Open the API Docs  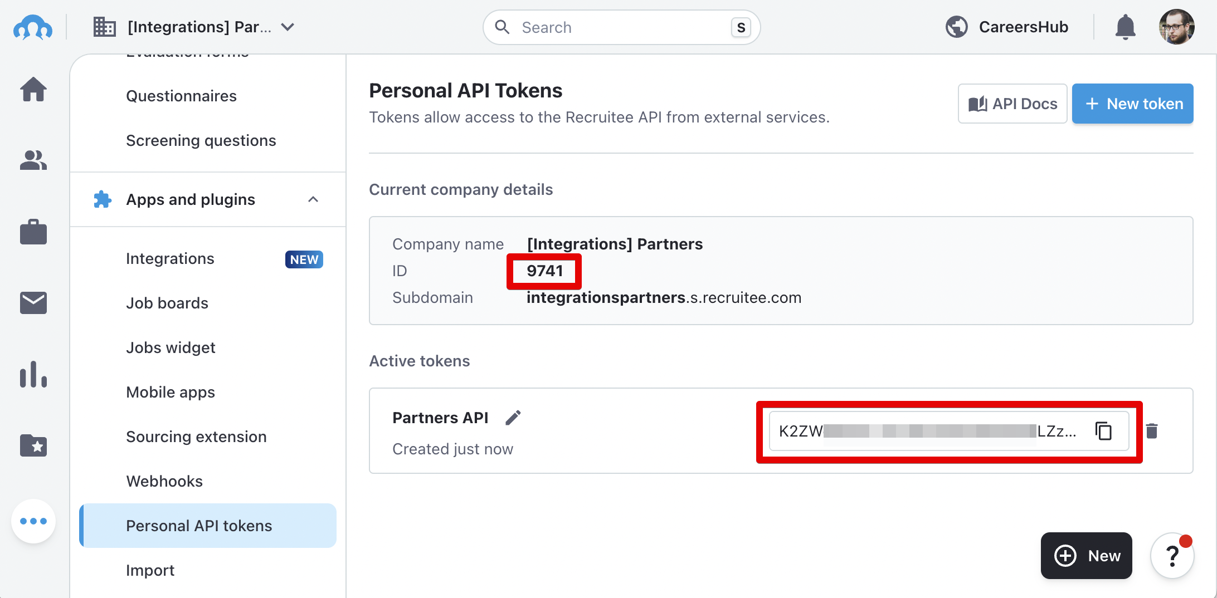pyautogui.click(x=1012, y=104)
